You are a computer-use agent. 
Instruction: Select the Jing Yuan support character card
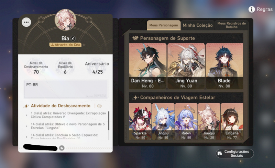pos(186,66)
